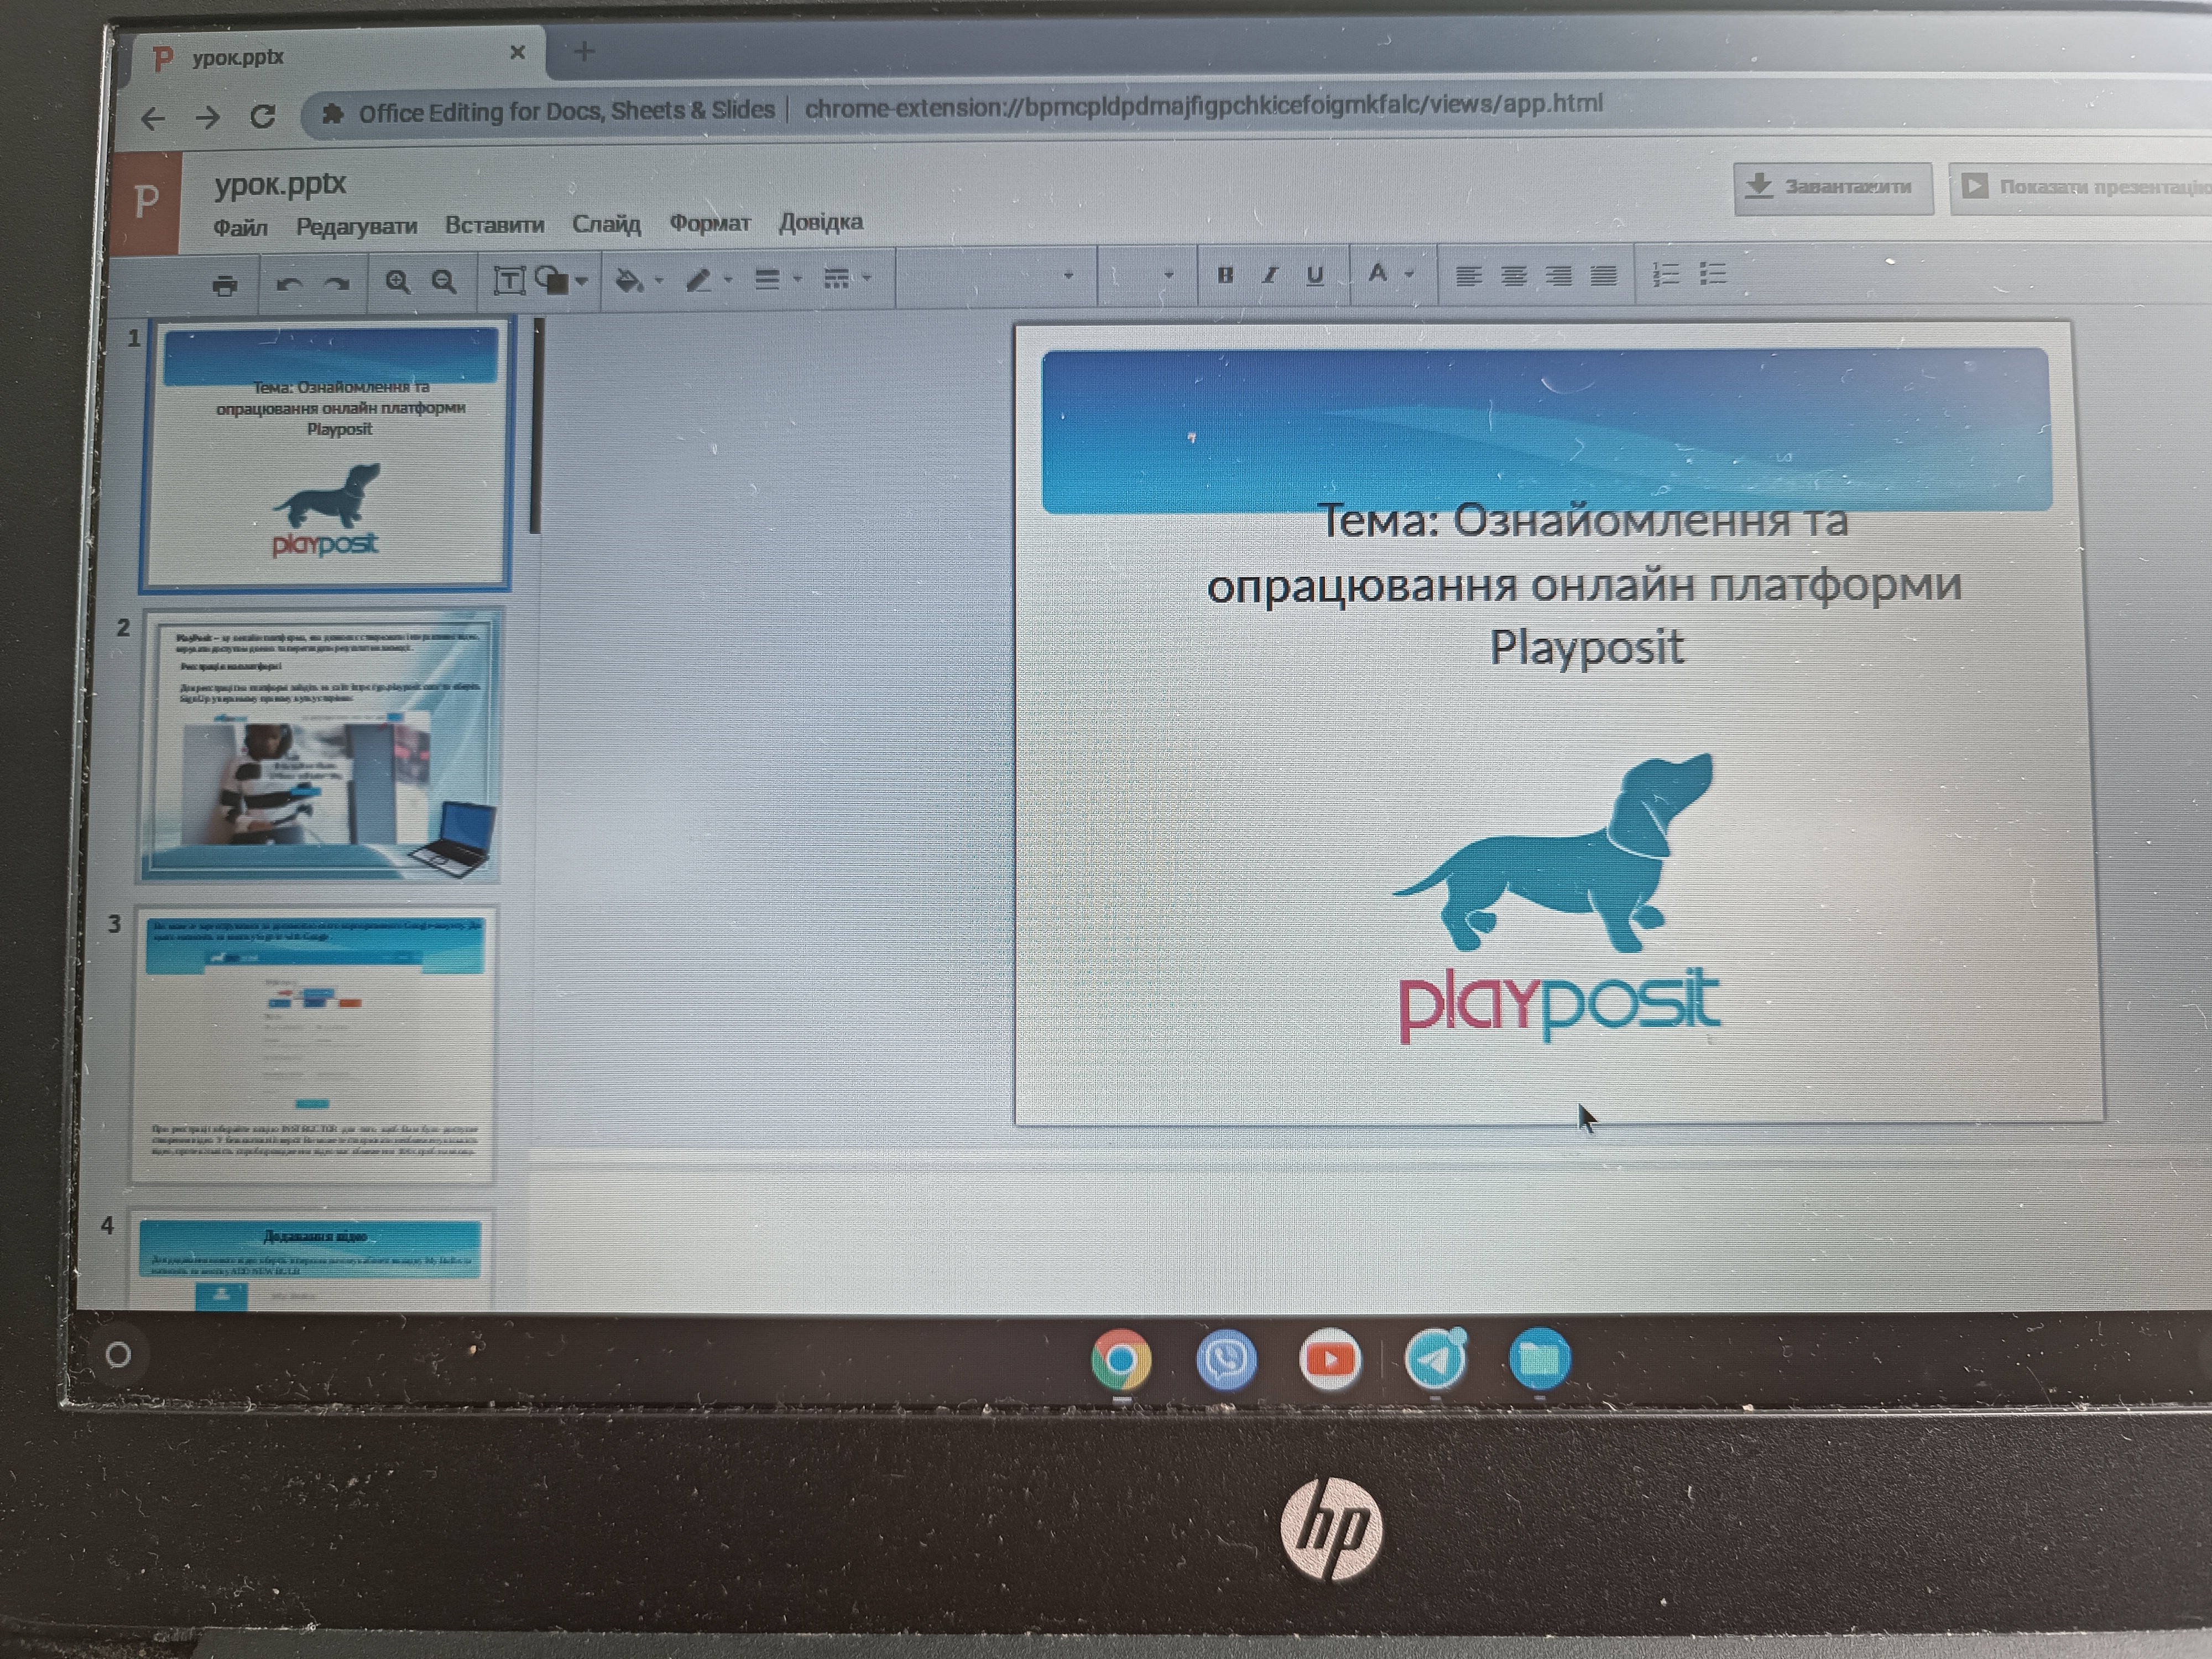Click the slide panel scrollbar
This screenshot has width=2212, height=1659.
(536, 426)
